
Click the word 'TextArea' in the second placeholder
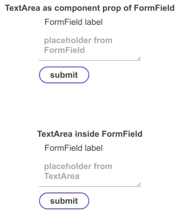coord(62,176)
